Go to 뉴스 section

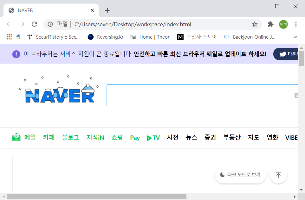point(191,137)
